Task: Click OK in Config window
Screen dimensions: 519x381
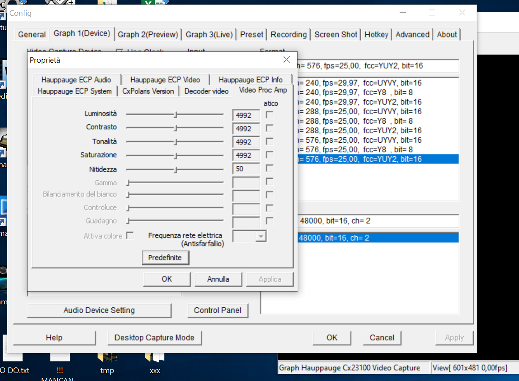Action: pos(332,338)
